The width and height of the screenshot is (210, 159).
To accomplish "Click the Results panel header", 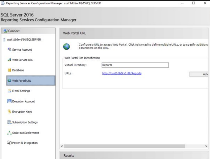I will point(134,155).
